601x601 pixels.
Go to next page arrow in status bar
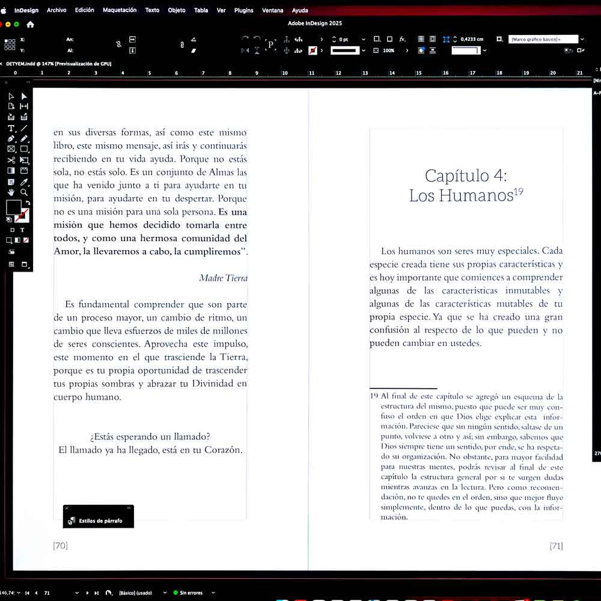pos(88,593)
